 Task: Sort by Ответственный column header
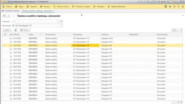[162, 35]
